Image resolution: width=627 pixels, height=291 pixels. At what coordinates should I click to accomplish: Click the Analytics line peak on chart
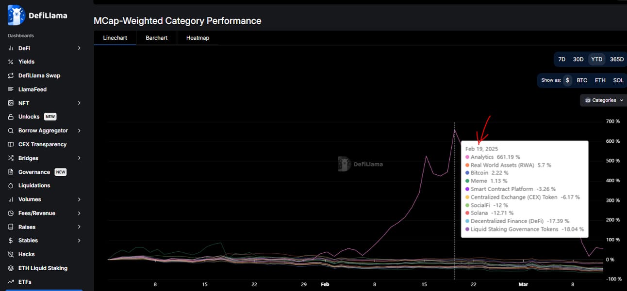(454, 130)
